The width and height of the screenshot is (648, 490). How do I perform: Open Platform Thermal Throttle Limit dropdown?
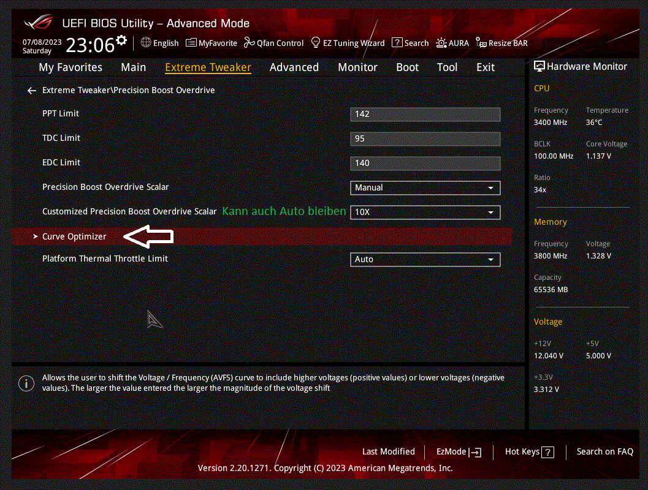point(425,260)
